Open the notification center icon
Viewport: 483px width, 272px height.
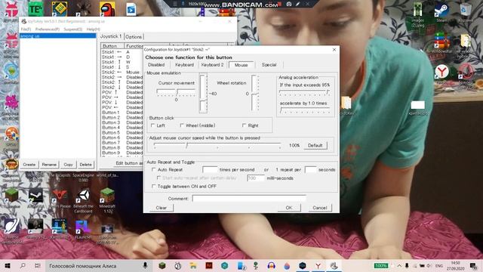(473, 265)
